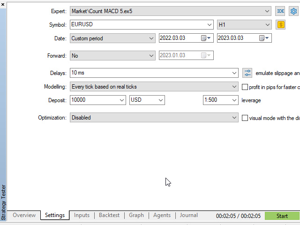The height and width of the screenshot is (225, 300).
Task: Click the leverage label text
Action: (x=251, y=100)
